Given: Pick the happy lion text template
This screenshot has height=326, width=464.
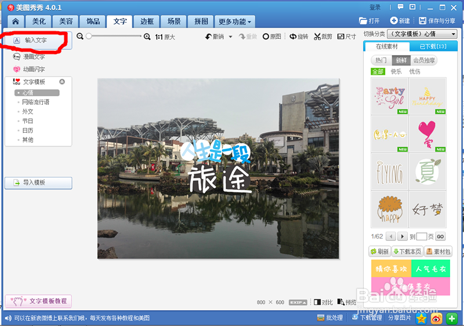Looking at the screenshot, I should [x=389, y=209].
